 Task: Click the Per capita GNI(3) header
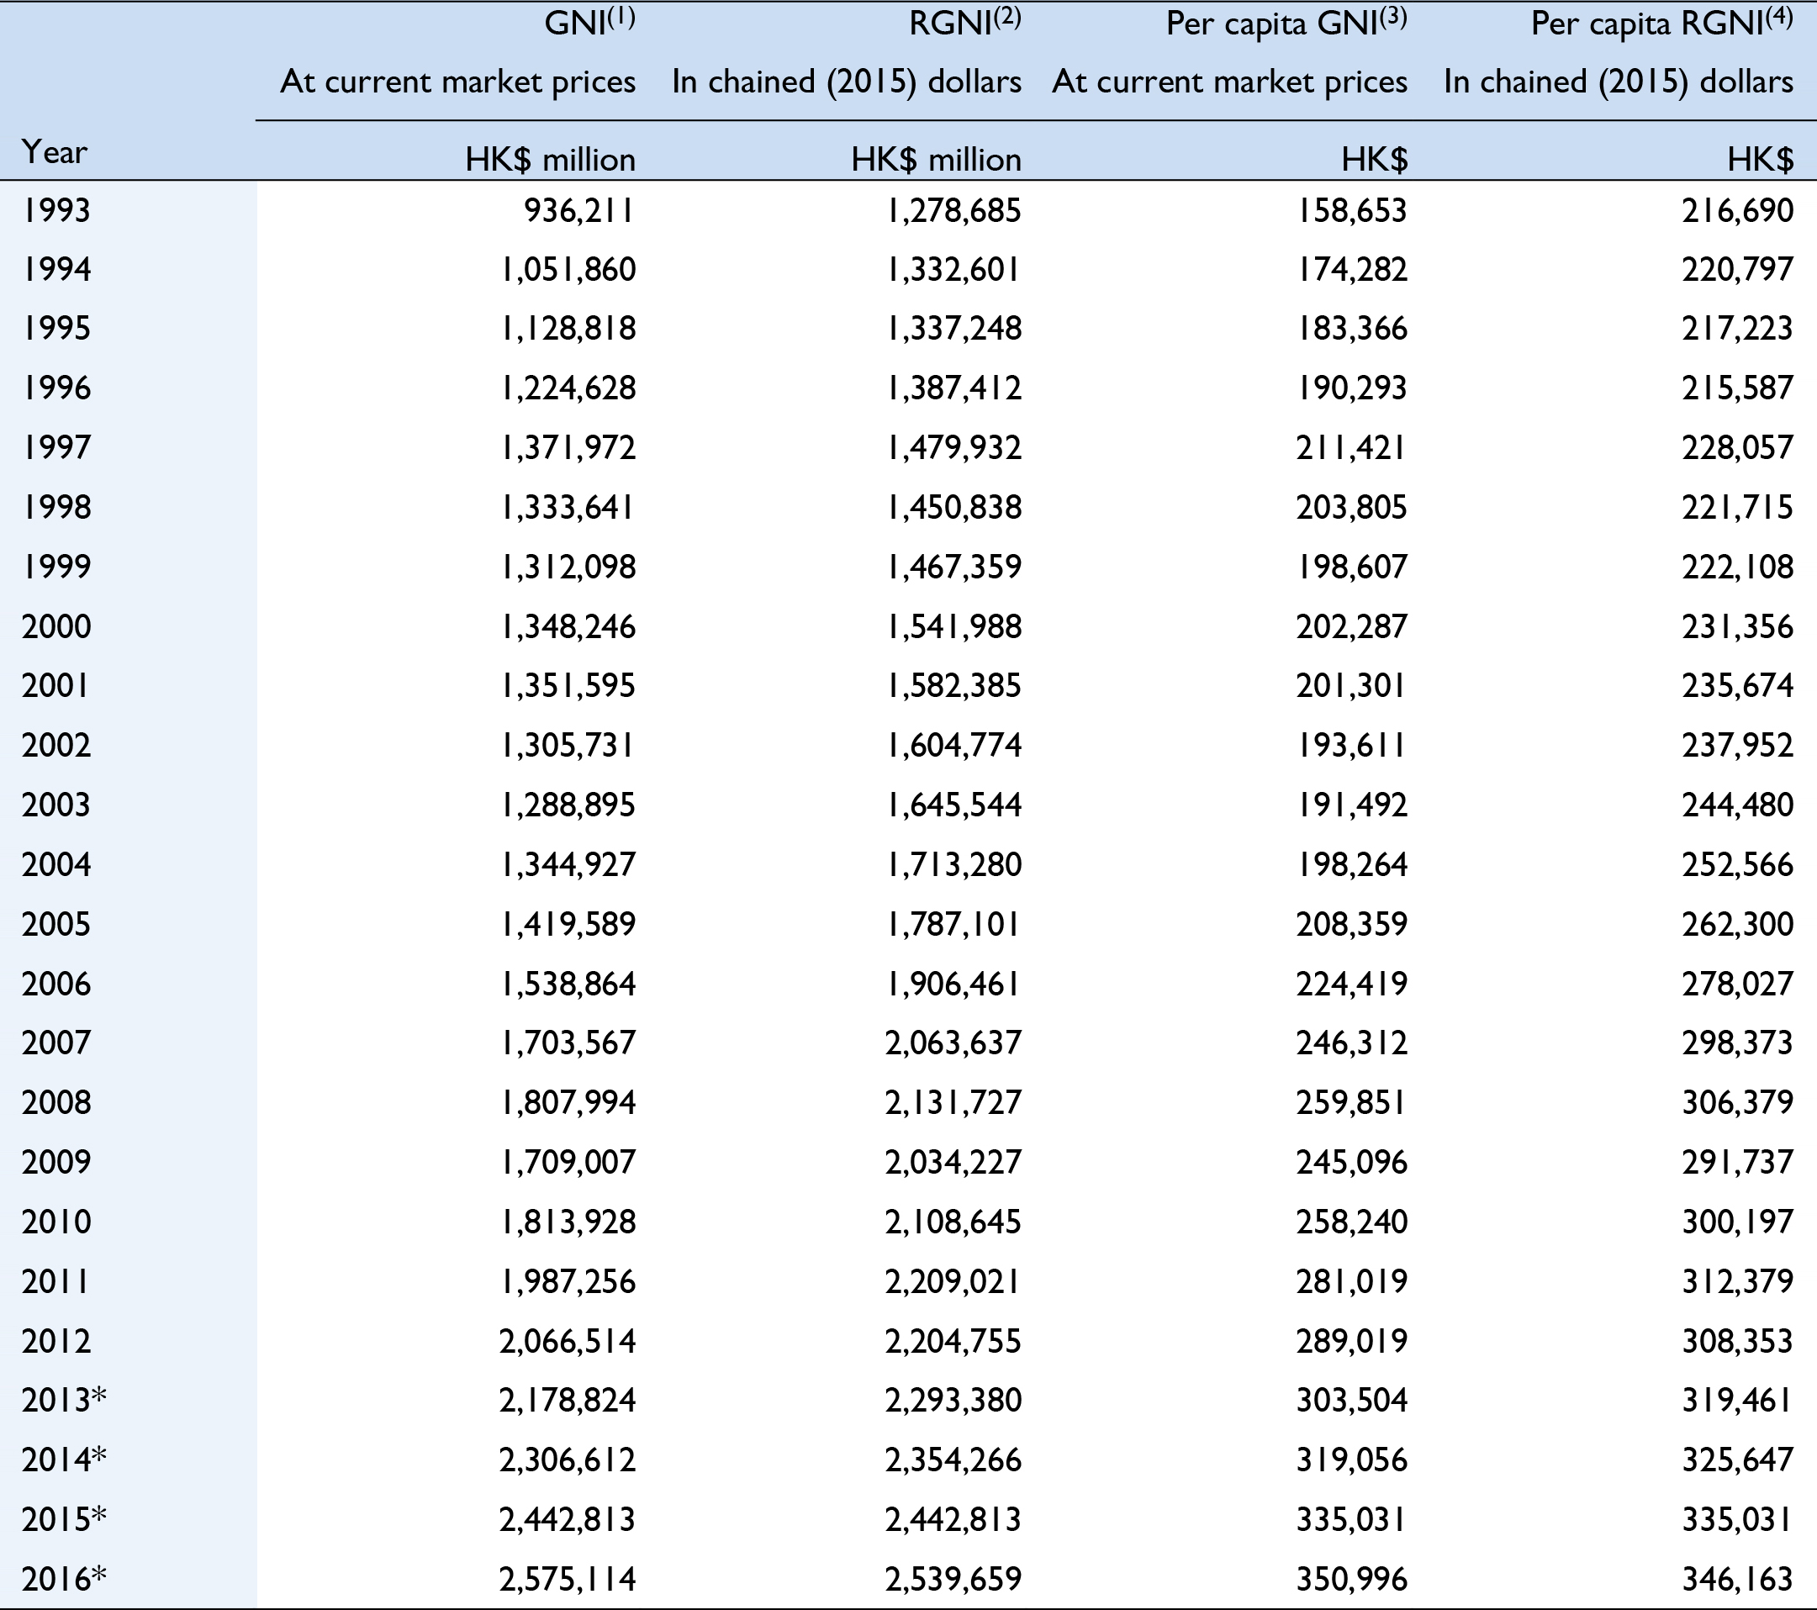coord(1286,23)
